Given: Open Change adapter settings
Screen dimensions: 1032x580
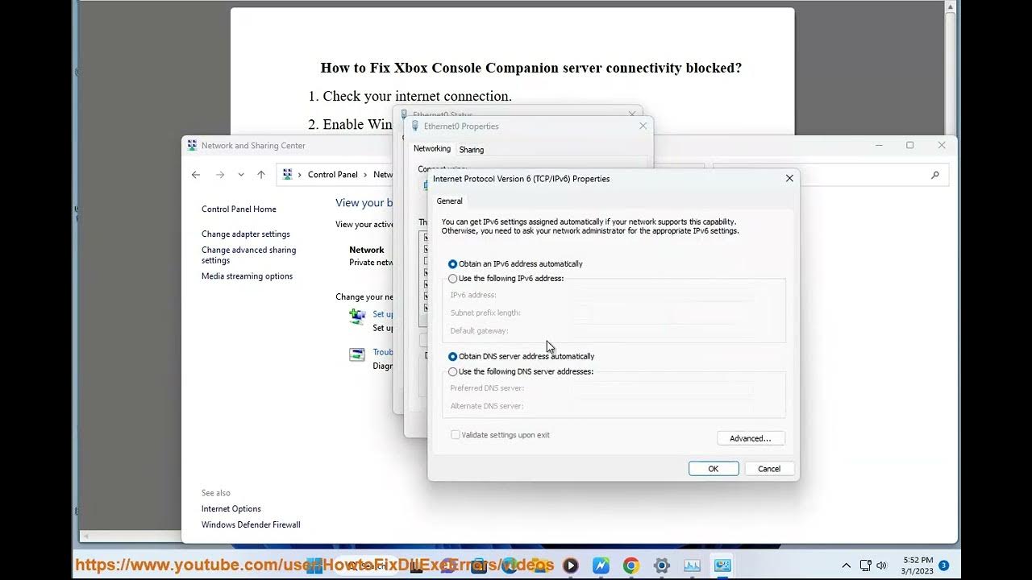Looking at the screenshot, I should (246, 234).
